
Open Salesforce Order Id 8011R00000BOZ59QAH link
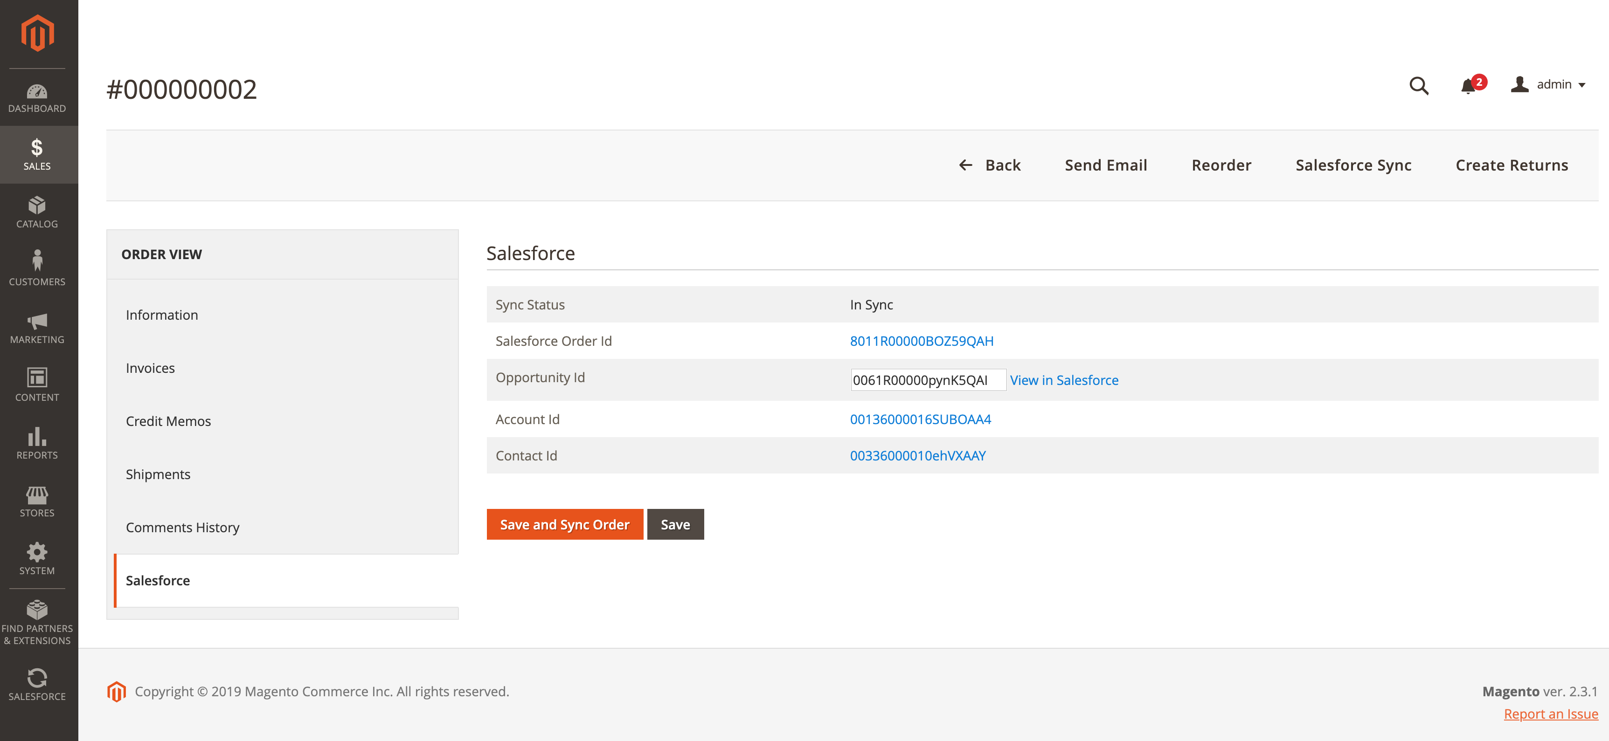click(921, 341)
